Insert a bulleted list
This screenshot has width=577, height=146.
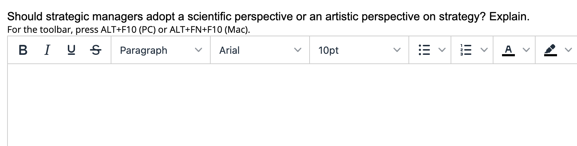(x=424, y=50)
